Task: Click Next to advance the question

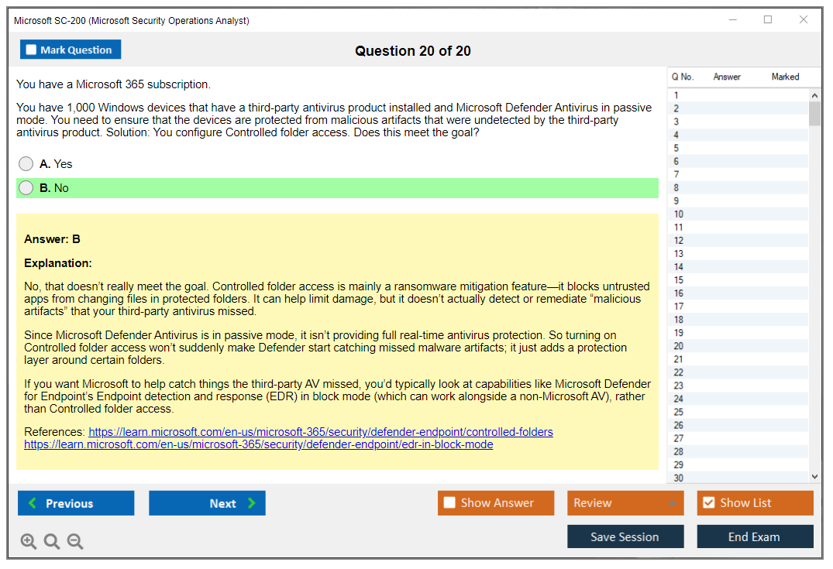Action: pyautogui.click(x=207, y=503)
